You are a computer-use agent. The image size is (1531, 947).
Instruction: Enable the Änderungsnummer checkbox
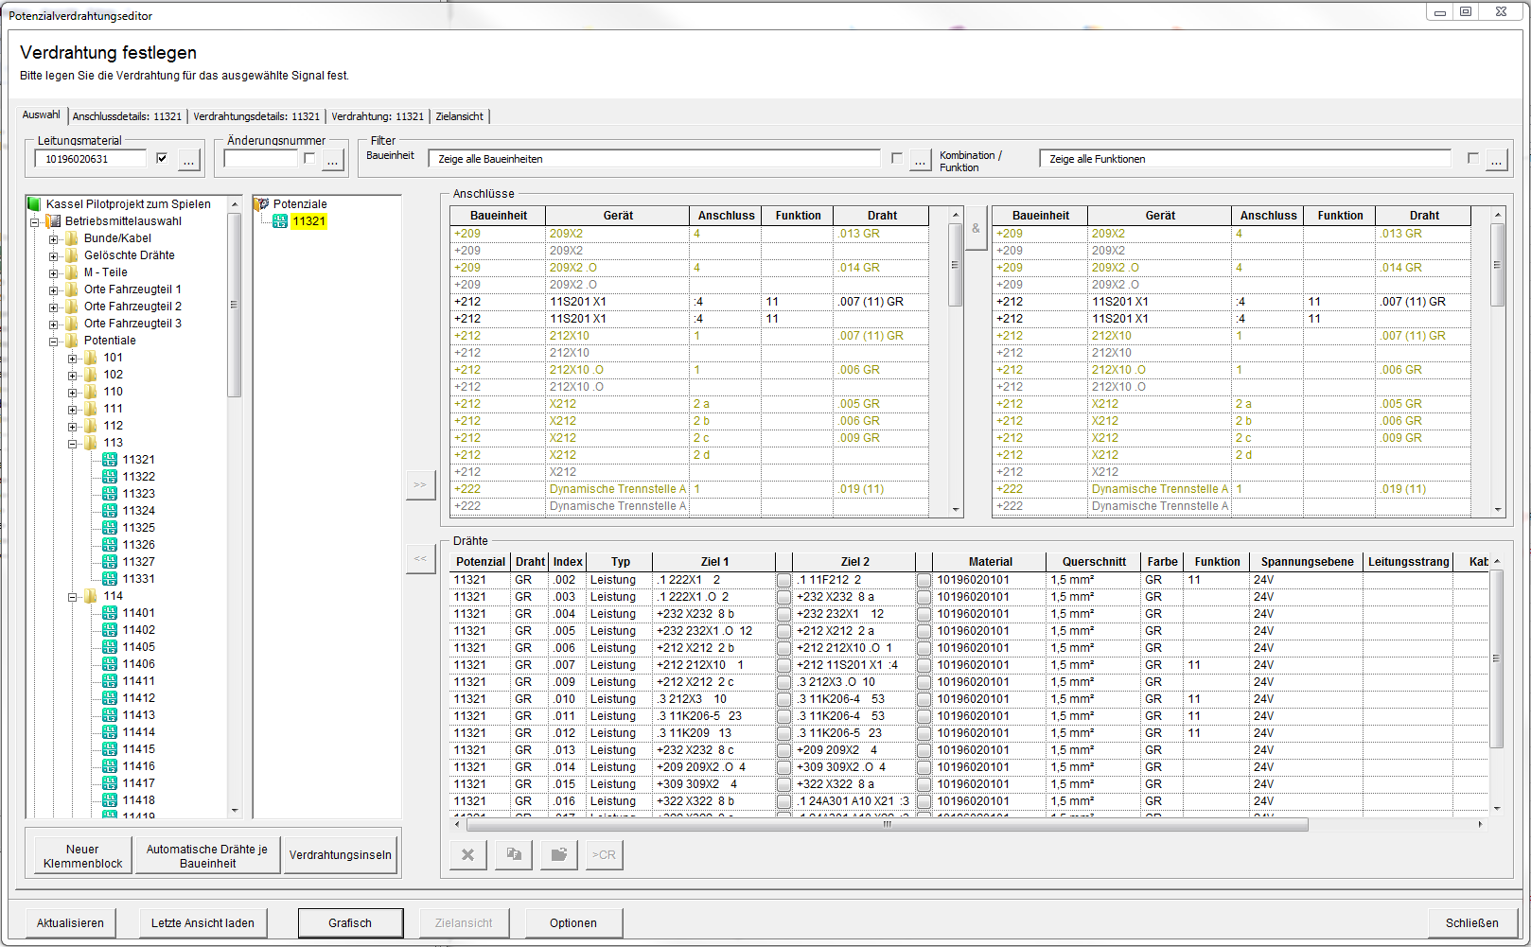pyautogui.click(x=309, y=159)
